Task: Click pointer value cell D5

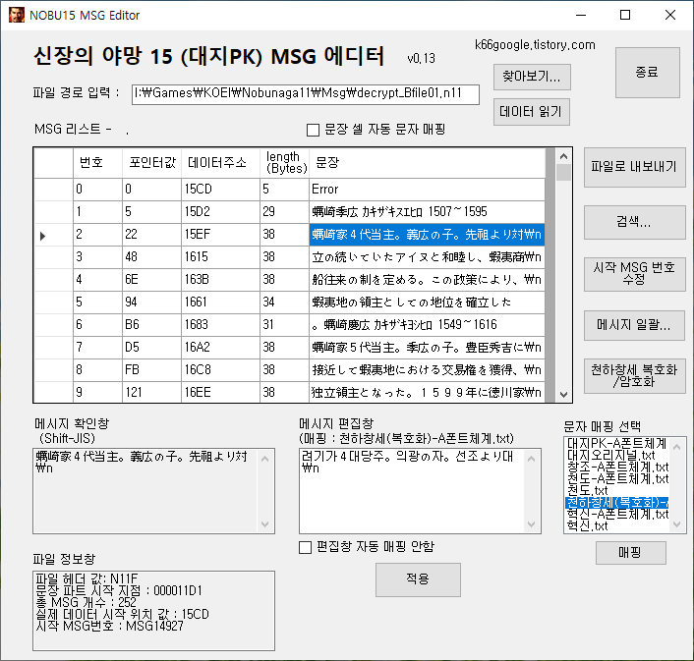Action: (x=151, y=347)
